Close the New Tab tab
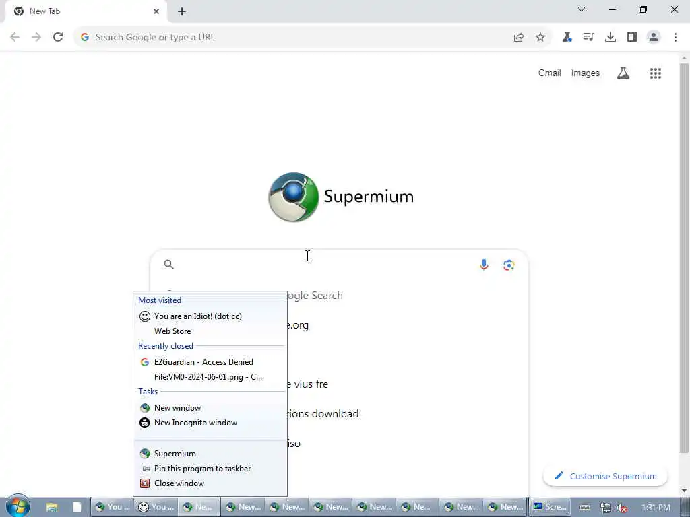The height and width of the screenshot is (517, 690). [x=156, y=11]
